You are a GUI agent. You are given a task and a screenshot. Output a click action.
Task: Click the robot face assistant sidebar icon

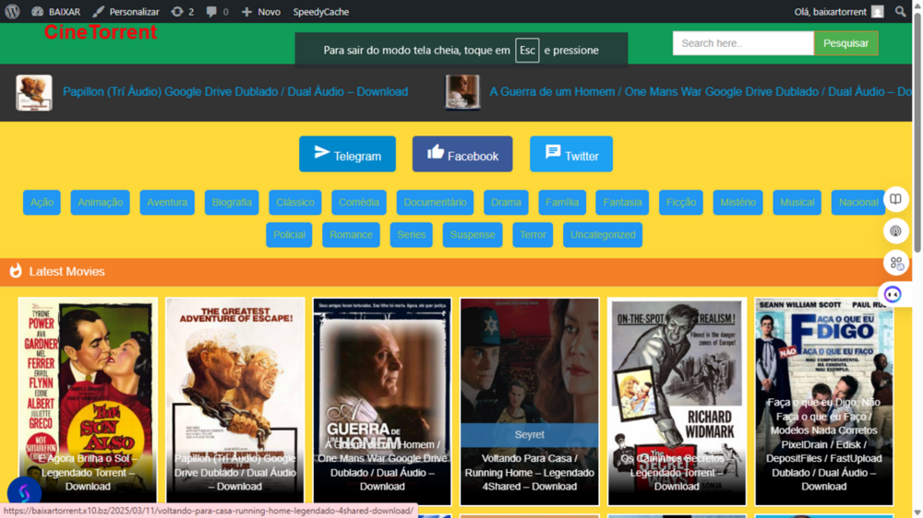coord(893,295)
